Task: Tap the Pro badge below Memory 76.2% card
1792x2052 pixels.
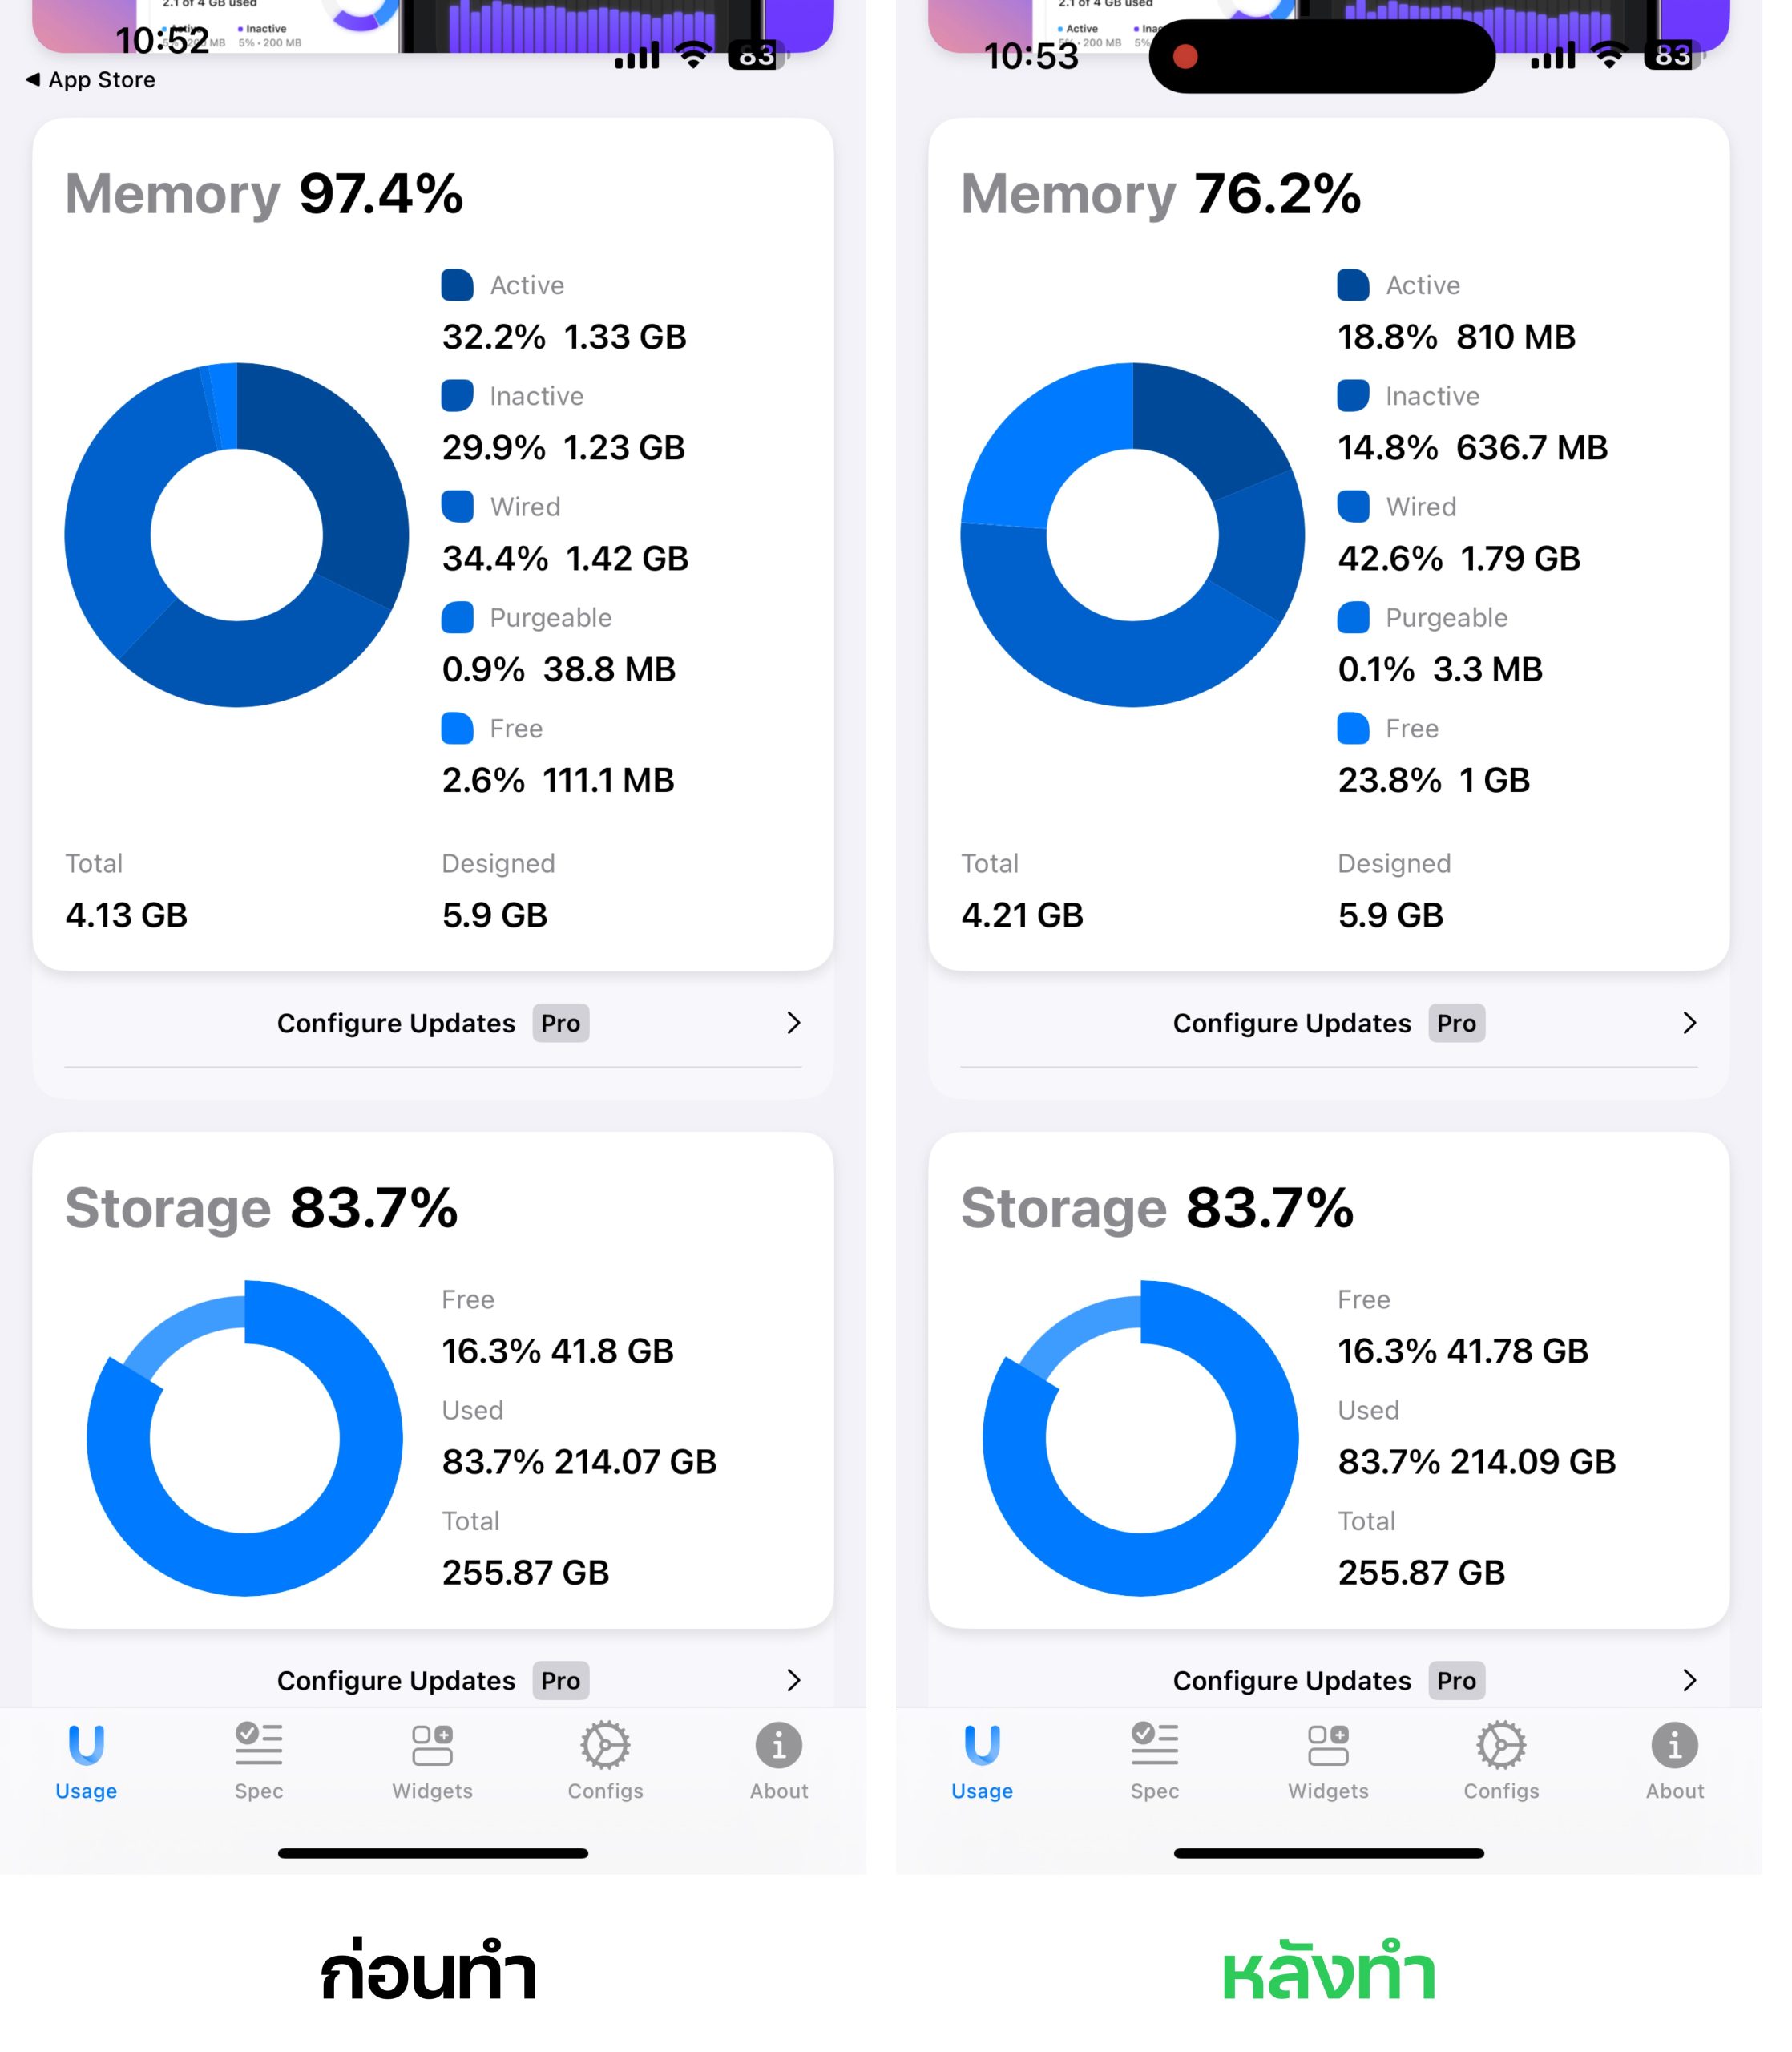Action: click(x=1456, y=1023)
